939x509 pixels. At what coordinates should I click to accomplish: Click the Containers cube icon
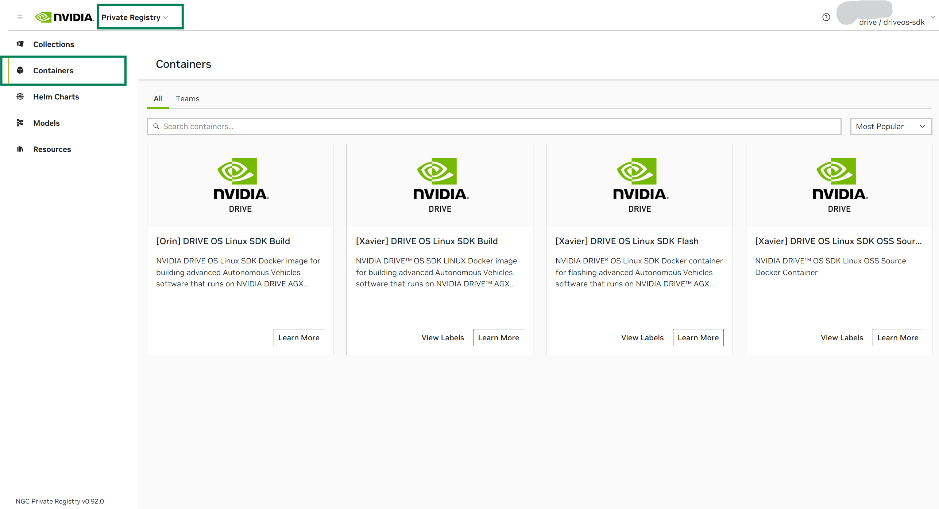20,70
